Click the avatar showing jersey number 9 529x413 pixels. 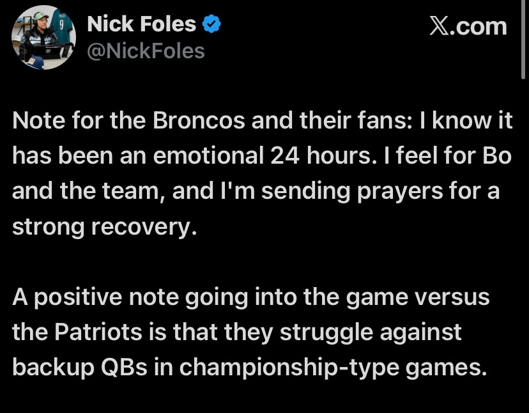pyautogui.click(x=42, y=36)
